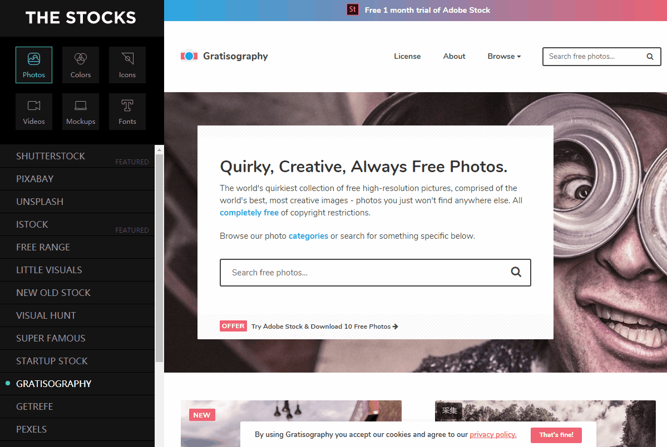Viewport: 667px width, 447px height.
Task: Select Unsplash in the sidebar list
Action: pos(77,202)
